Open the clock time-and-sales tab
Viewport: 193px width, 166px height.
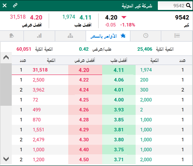[146, 36]
